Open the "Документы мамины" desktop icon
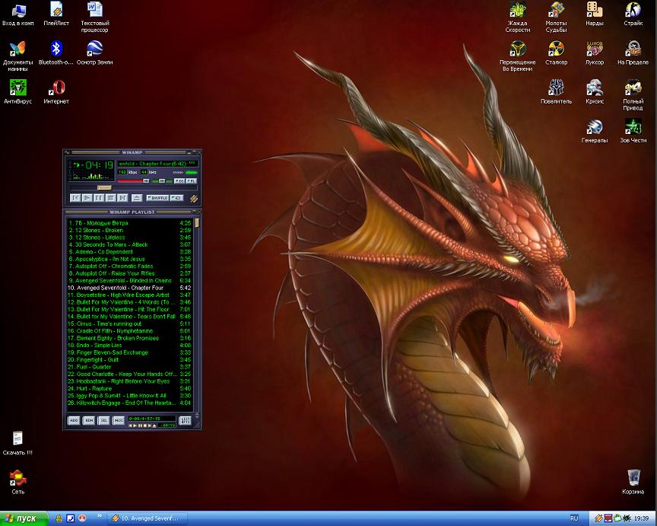This screenshot has height=526, width=657. (x=17, y=56)
